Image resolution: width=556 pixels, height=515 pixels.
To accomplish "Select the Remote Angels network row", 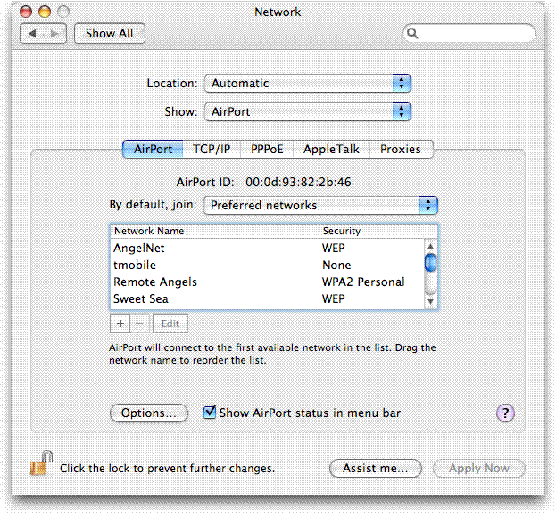I will (x=268, y=282).
